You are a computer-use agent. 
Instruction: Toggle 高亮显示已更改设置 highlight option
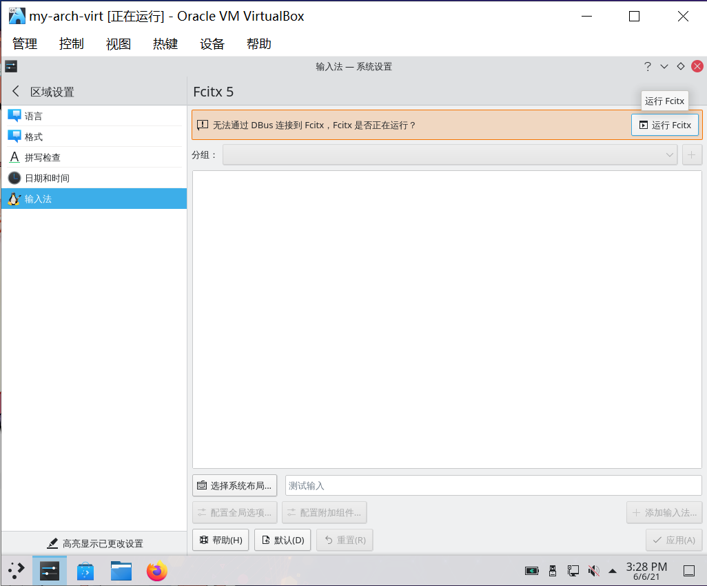pyautogui.click(x=94, y=543)
